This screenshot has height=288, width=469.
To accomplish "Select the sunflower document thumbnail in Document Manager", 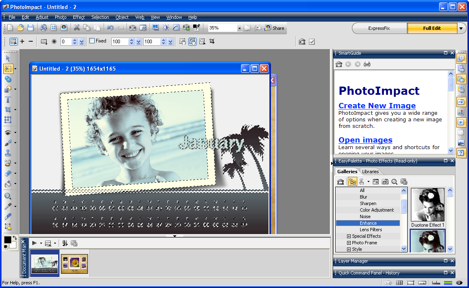I will [x=74, y=264].
